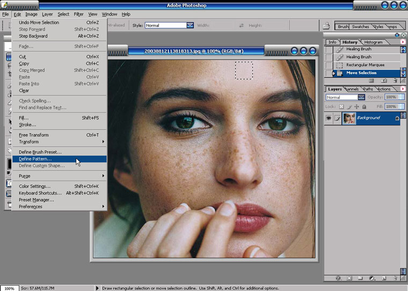
Task: Switch to the Histogram tab
Action: point(373,42)
